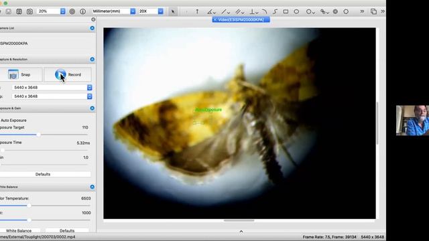Select the E3ISPM20000KPA camera in list
The height and width of the screenshot is (241, 429).
point(13,44)
